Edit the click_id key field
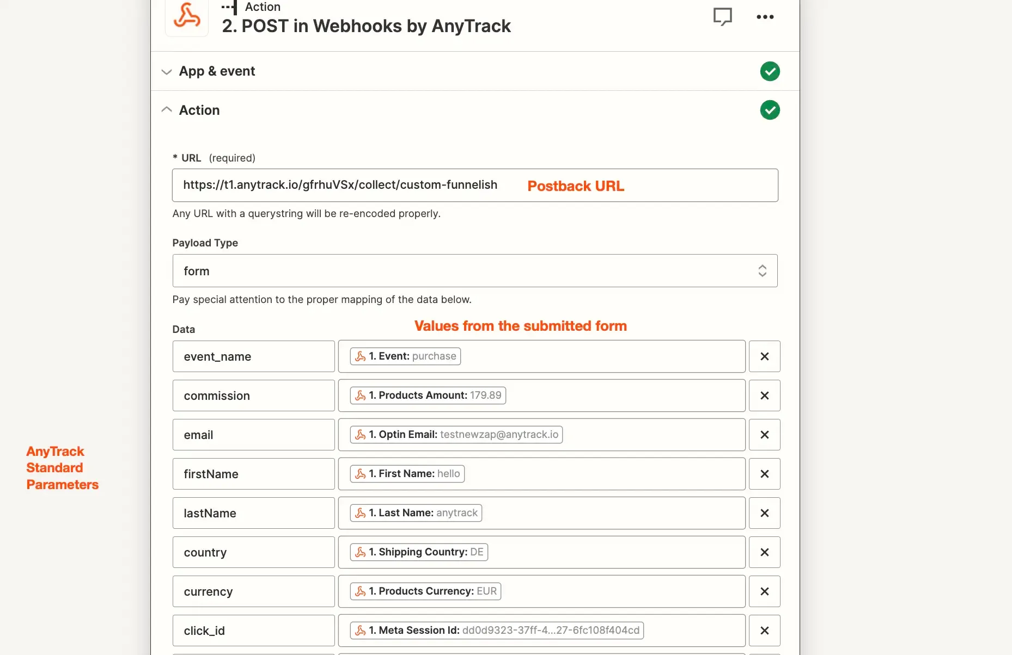Screen dimensions: 1012x655 click(x=253, y=631)
